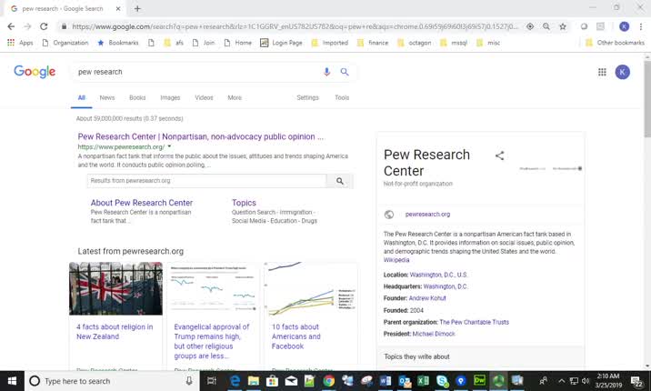Image resolution: width=651 pixels, height=391 pixels.
Task: Click the browser back arrow
Action: coord(11,26)
